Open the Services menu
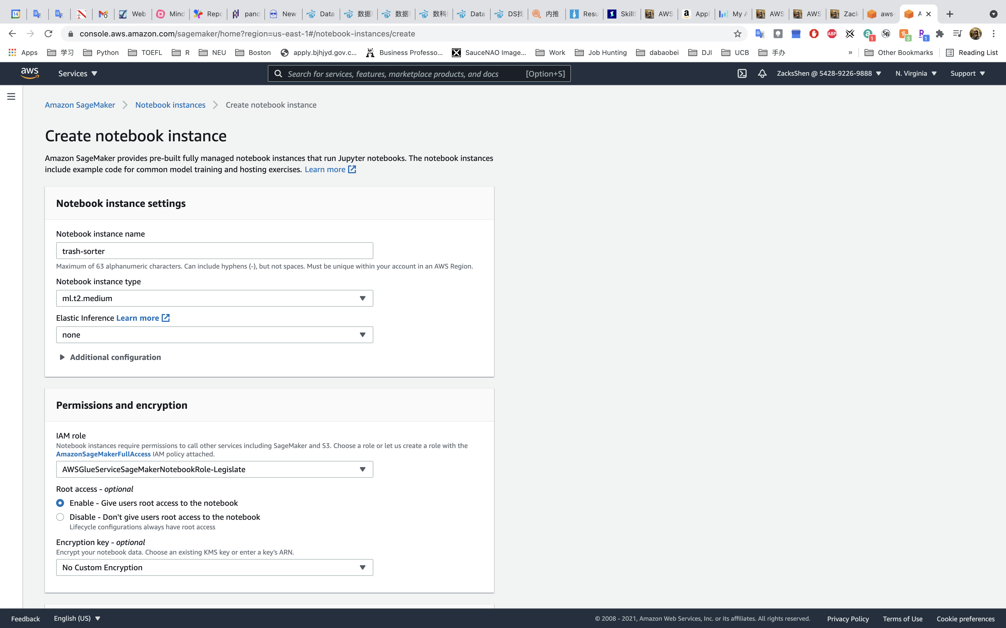The width and height of the screenshot is (1006, 628). (x=78, y=73)
